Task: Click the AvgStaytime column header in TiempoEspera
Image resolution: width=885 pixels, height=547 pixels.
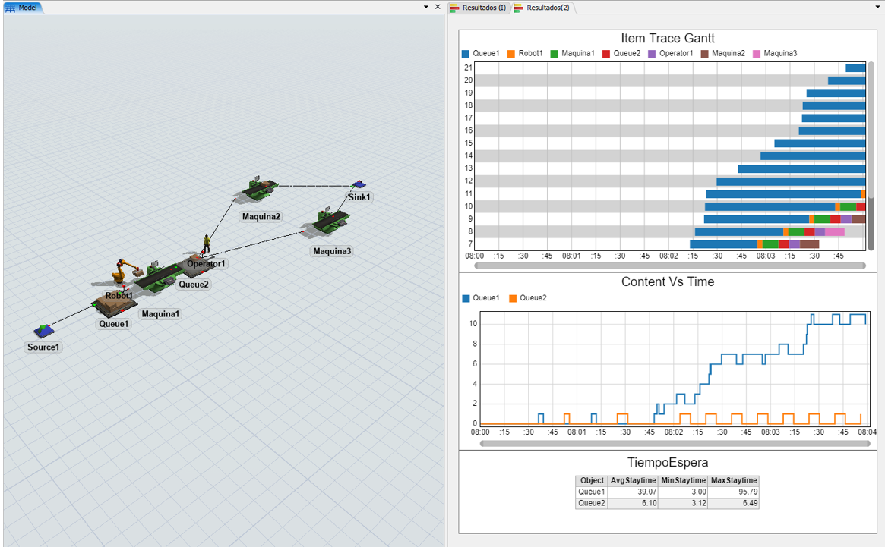Action: (x=633, y=481)
